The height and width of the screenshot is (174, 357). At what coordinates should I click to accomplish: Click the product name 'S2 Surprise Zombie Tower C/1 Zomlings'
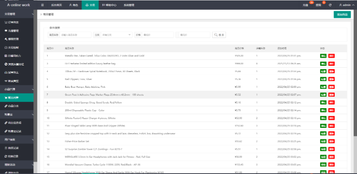tap(93, 149)
